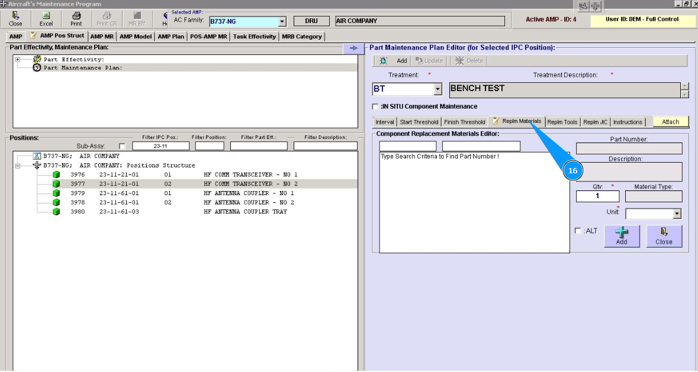Enable IN SITU Component Maintenance checkbox
This screenshot has height=372, width=698.
(375, 106)
